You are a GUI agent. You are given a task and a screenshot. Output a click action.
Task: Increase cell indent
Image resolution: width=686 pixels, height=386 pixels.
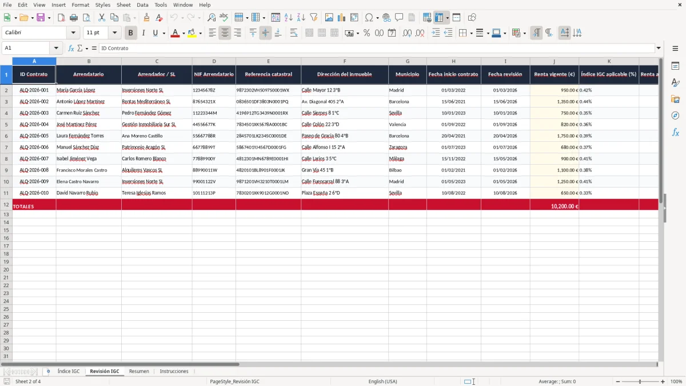pyautogui.click(x=436, y=33)
